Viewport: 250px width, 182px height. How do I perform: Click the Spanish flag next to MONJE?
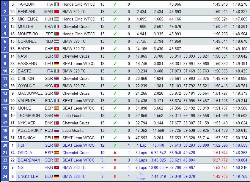coord(56,108)
